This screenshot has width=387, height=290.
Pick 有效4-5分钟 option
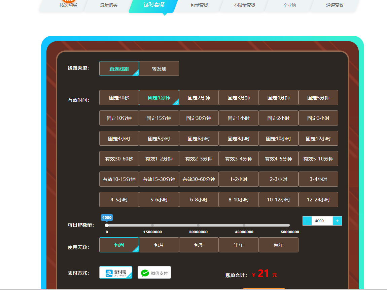(x=279, y=159)
